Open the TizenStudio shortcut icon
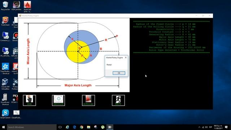Image resolution: width=231 pixels, height=130 pixels. tap(5, 69)
